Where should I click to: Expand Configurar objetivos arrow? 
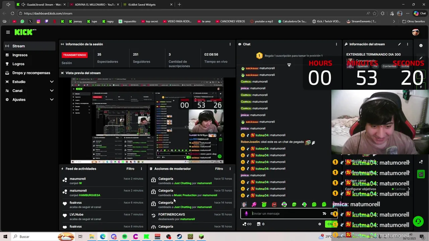click(409, 189)
